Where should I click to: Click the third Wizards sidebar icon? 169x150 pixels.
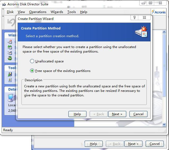click(10, 53)
